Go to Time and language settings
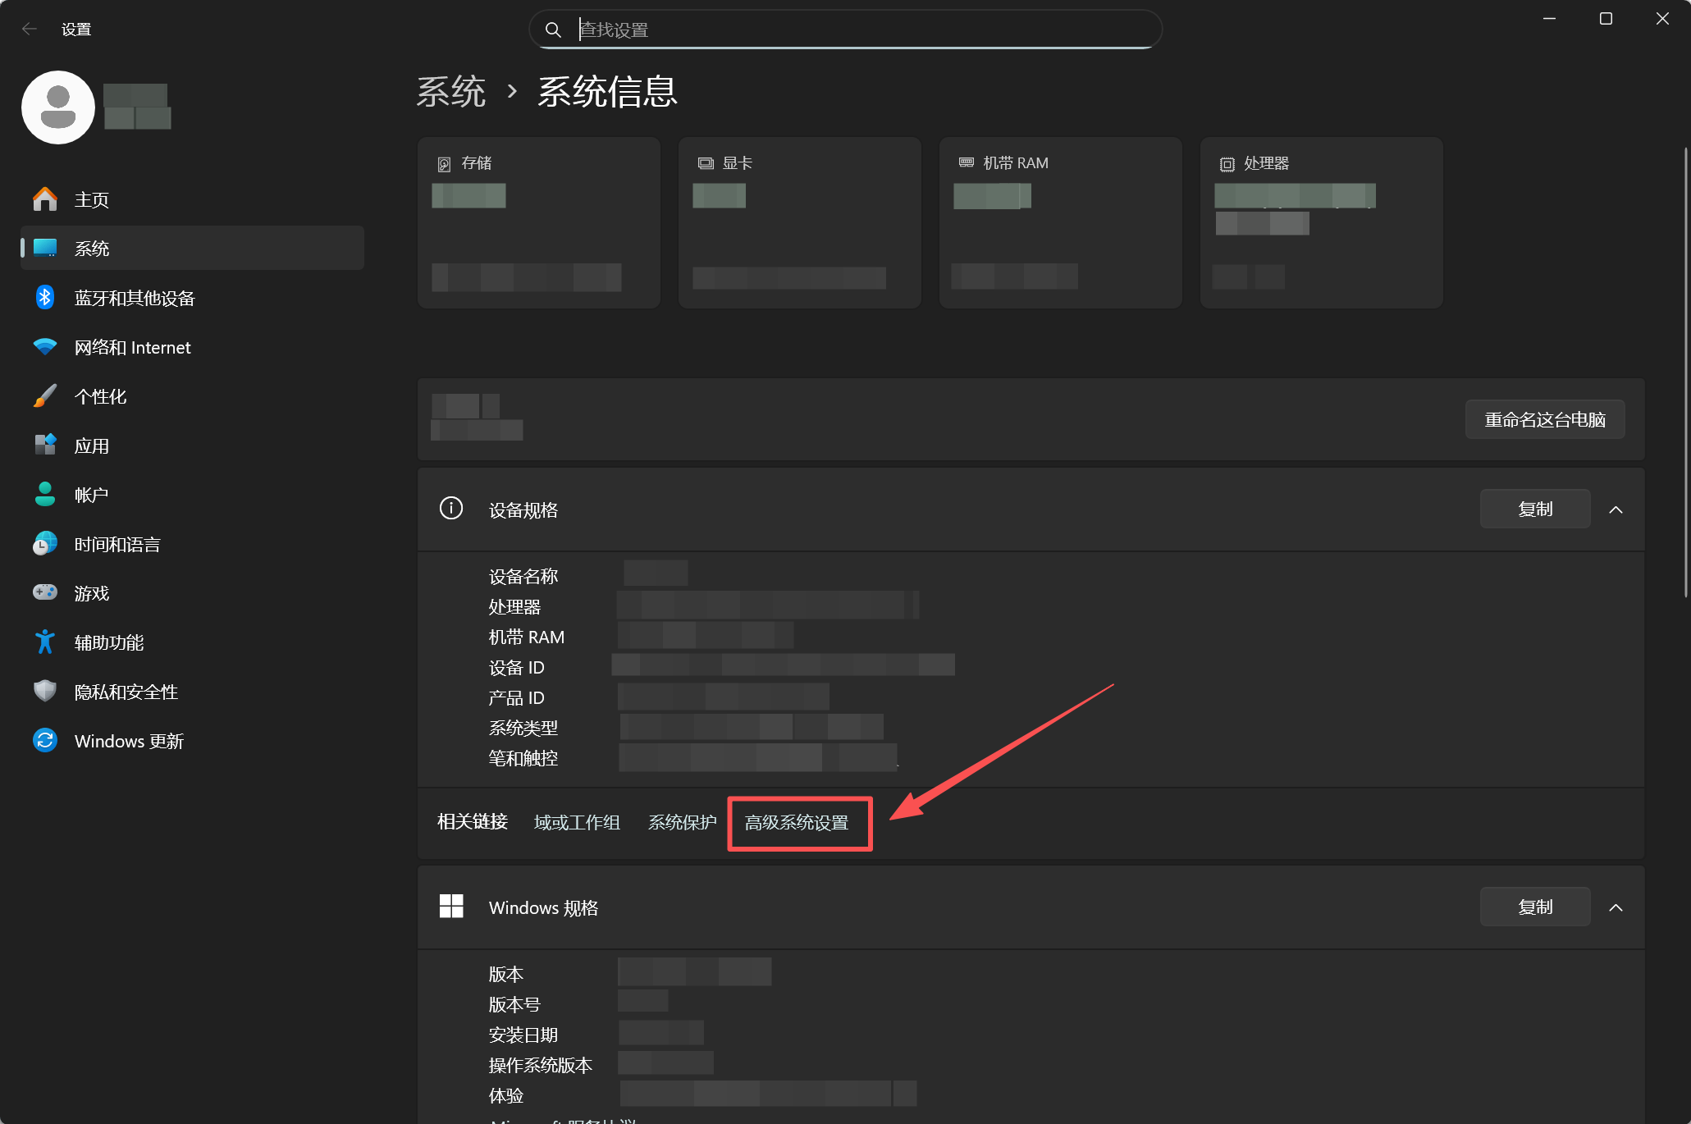This screenshot has height=1124, width=1691. tap(117, 544)
